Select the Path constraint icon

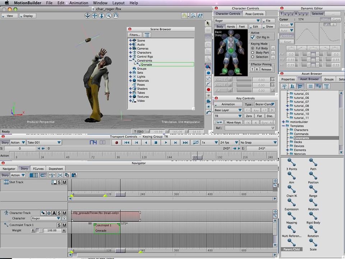[313, 162]
